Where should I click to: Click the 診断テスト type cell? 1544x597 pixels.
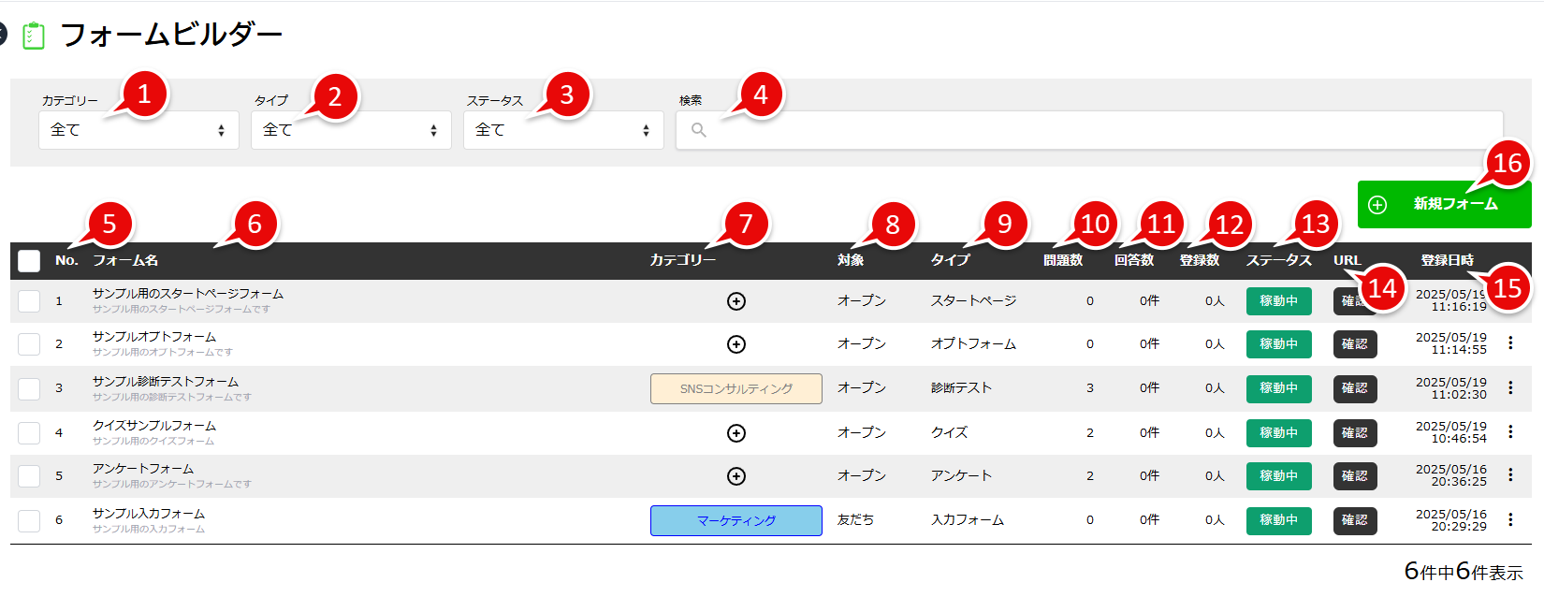(961, 388)
